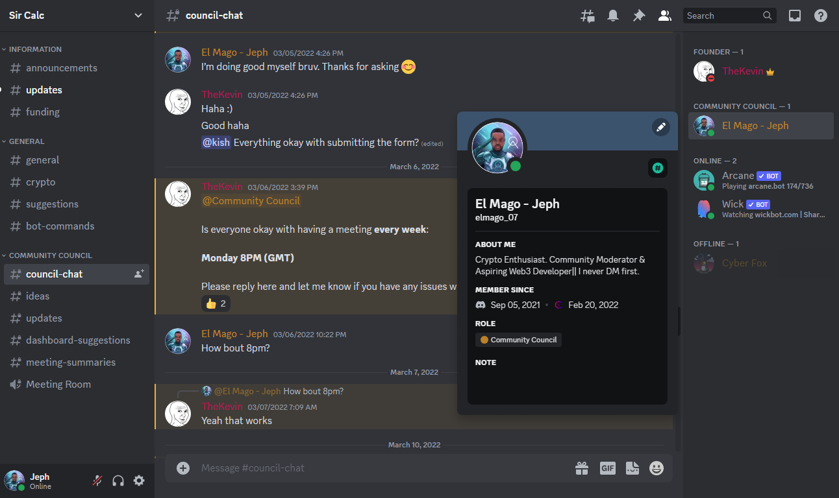Open notification settings bell icon

click(613, 16)
